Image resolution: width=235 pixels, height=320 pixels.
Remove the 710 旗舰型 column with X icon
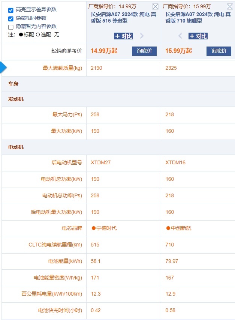(x=230, y=6)
